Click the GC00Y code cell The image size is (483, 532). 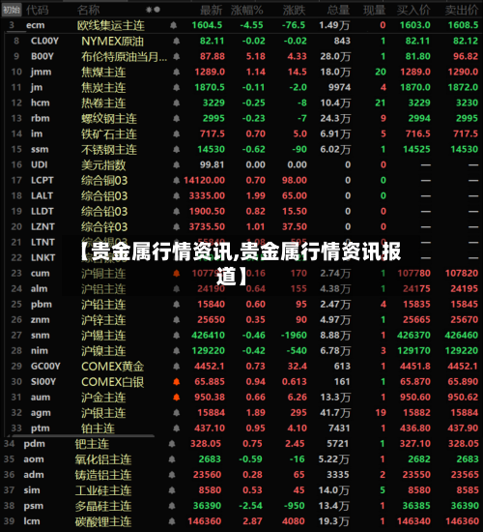(45, 366)
